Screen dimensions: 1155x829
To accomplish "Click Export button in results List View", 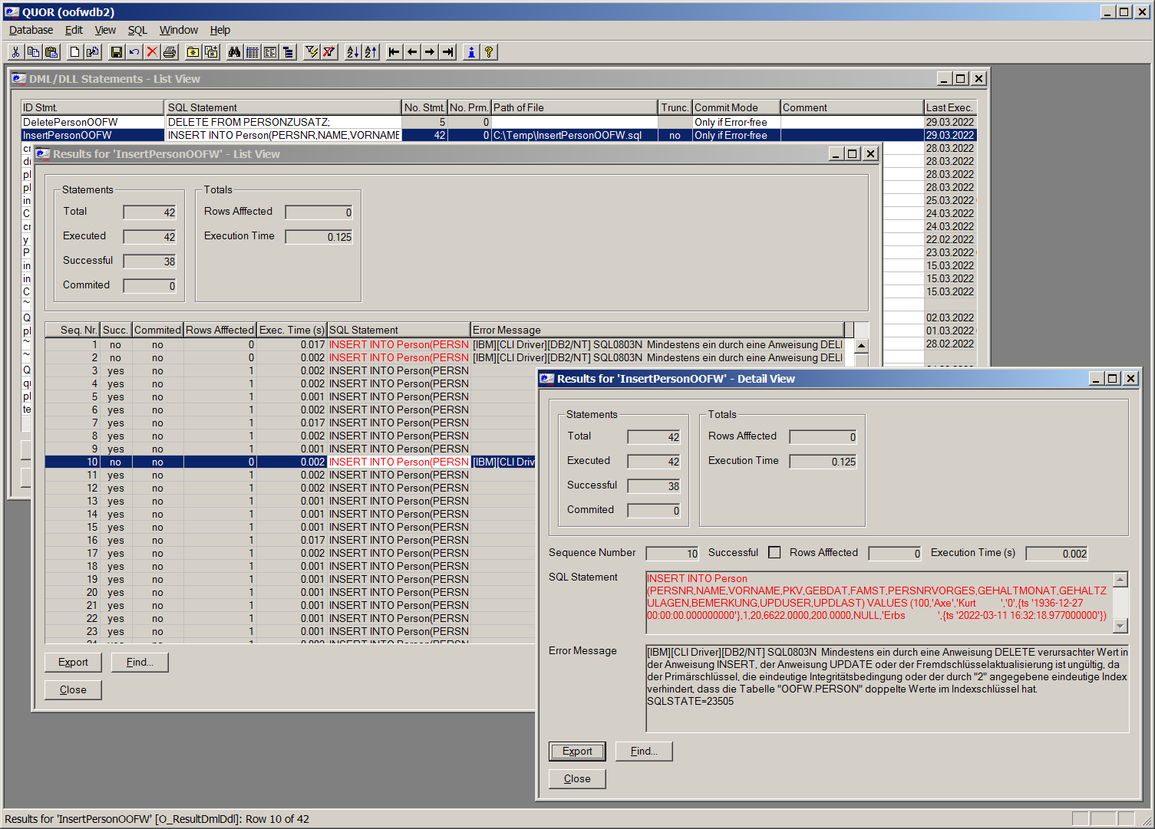I will click(x=73, y=663).
